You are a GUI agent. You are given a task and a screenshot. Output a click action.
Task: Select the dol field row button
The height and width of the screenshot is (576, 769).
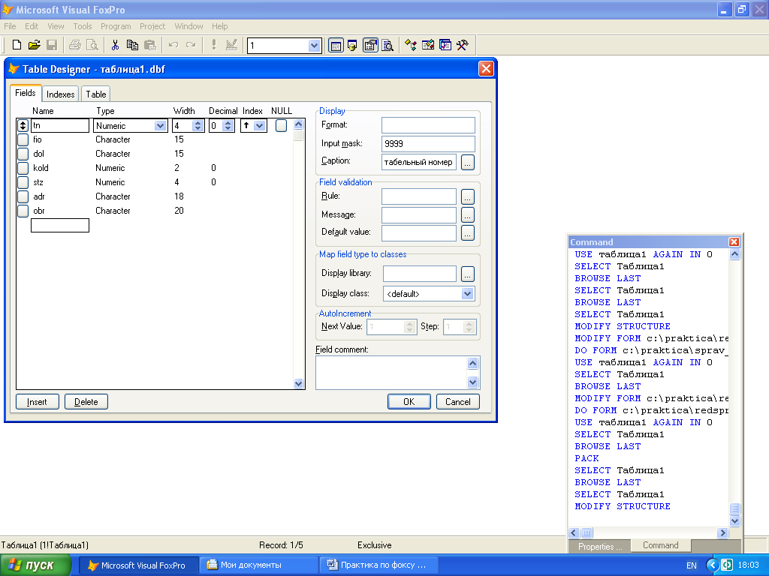pyautogui.click(x=23, y=154)
